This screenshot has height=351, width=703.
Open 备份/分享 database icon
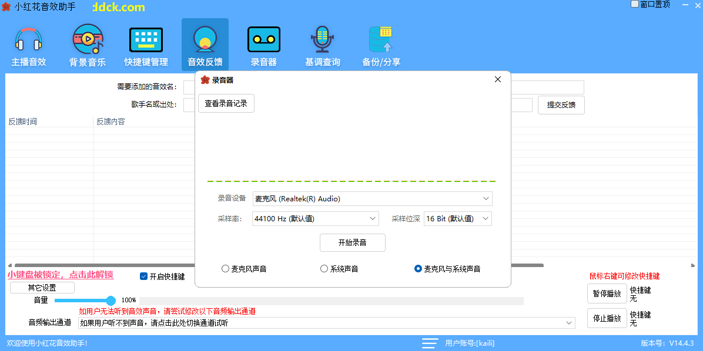(380, 40)
